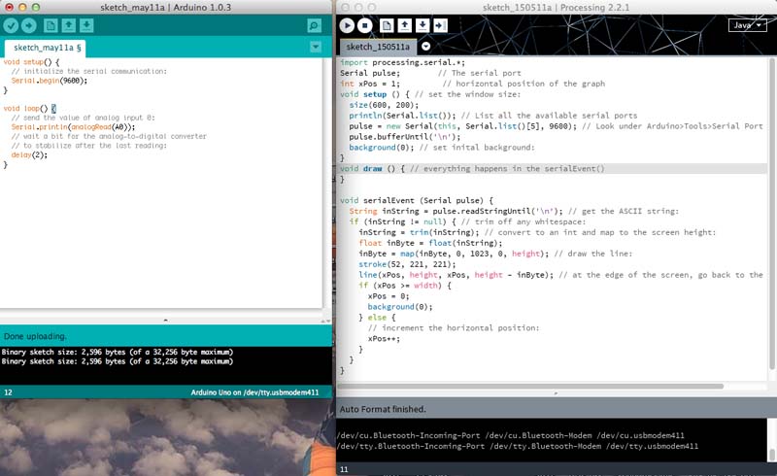Click the 'pulse.bufferUntil' line in Processing
Screen dimensions: 777x476
click(404, 137)
